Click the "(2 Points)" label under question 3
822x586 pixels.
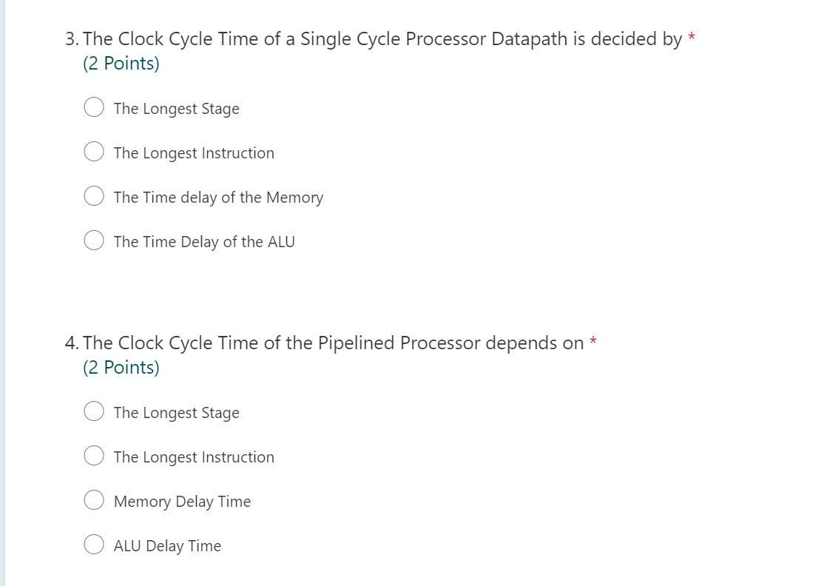click(120, 63)
